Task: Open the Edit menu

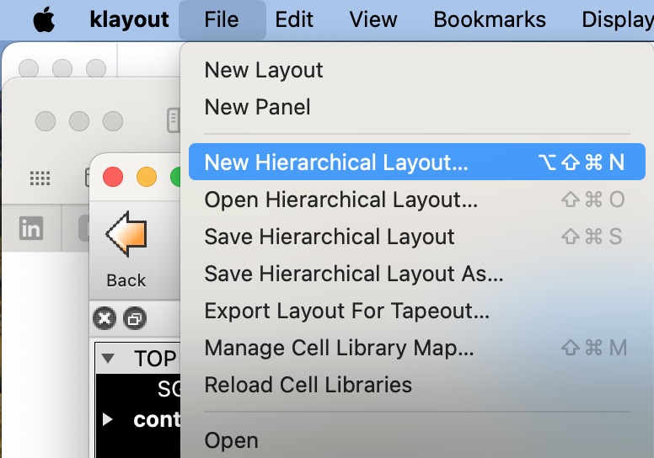Action: click(294, 19)
